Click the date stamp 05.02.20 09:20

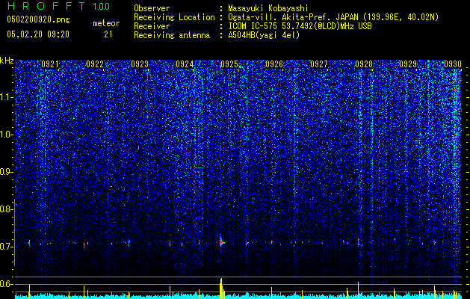(38, 34)
